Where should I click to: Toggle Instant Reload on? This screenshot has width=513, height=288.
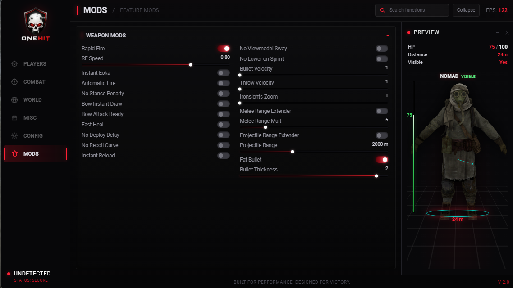(x=224, y=156)
